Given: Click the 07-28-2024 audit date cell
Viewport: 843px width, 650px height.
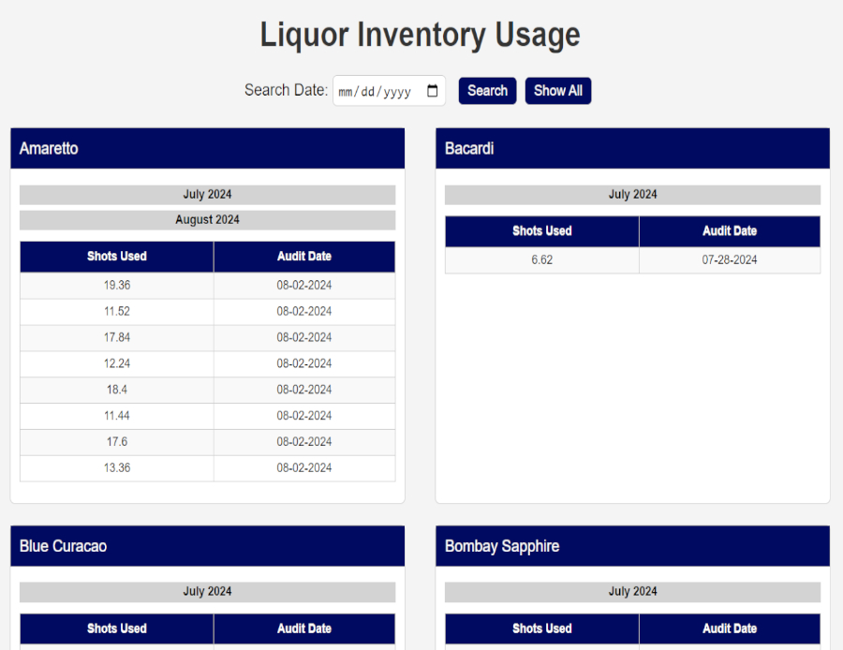Looking at the screenshot, I should (729, 260).
